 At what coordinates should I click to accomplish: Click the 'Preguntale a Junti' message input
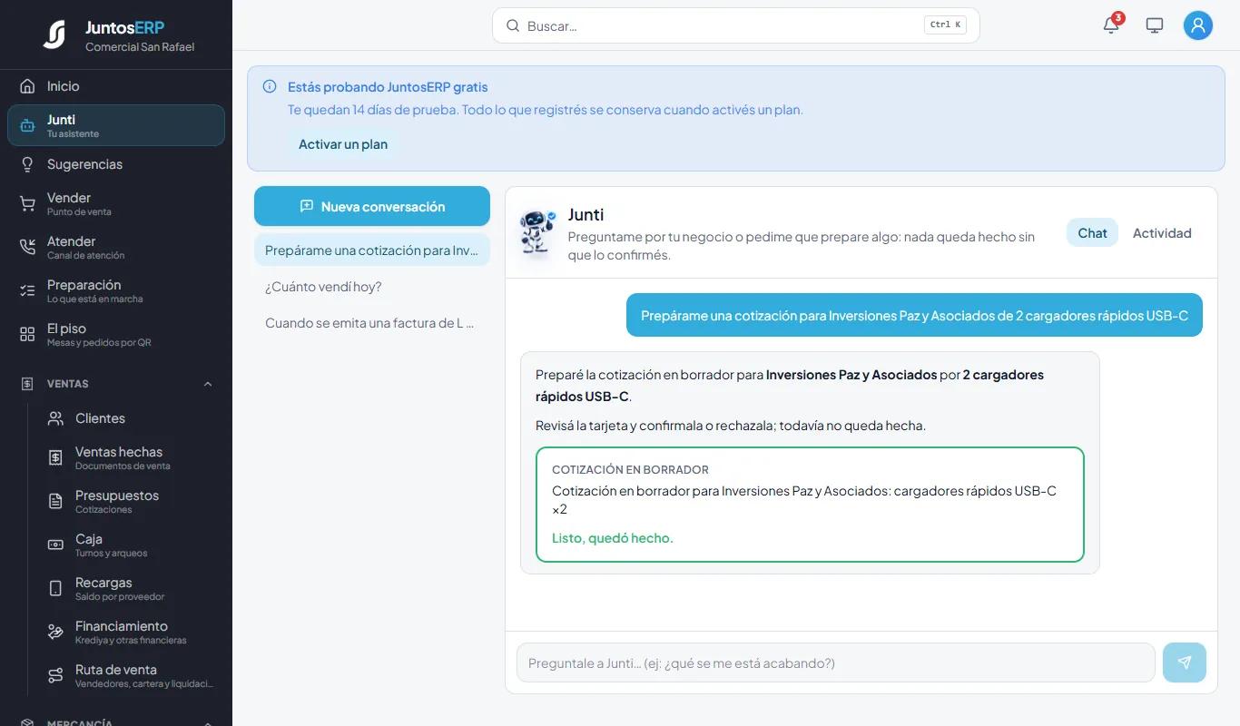[x=835, y=662]
